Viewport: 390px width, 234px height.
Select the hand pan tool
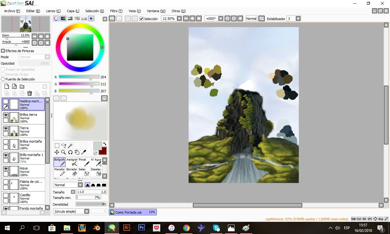[77, 152]
